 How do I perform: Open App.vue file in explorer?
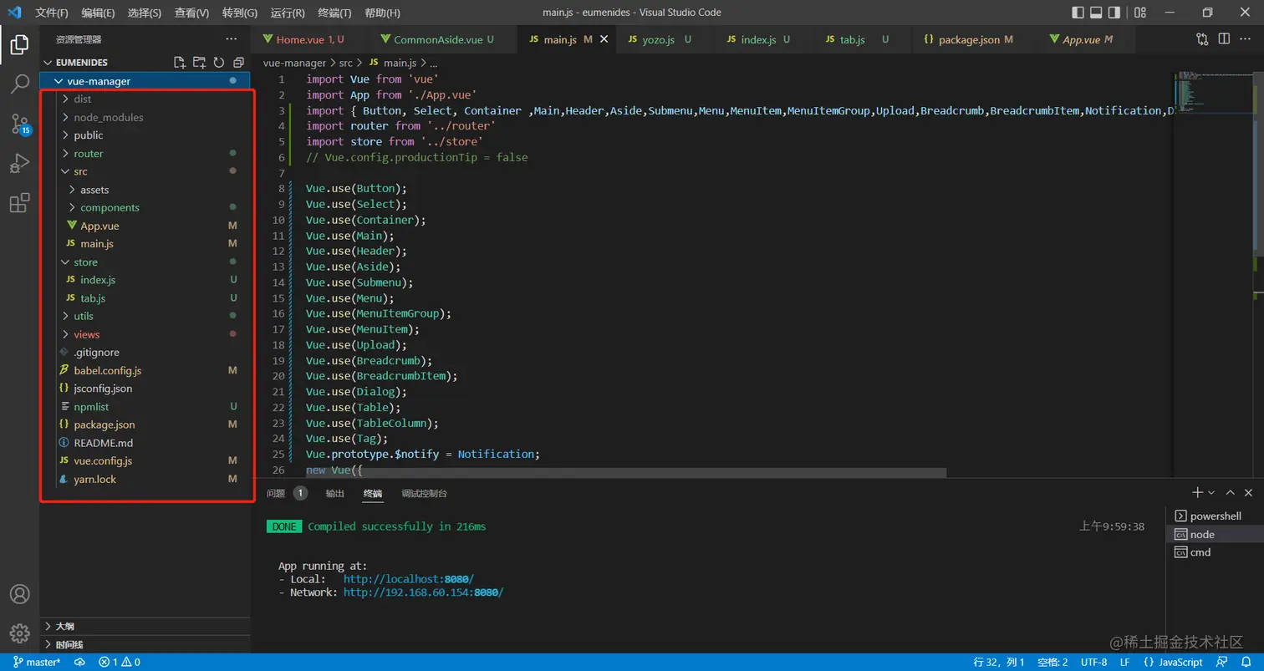click(x=145, y=226)
